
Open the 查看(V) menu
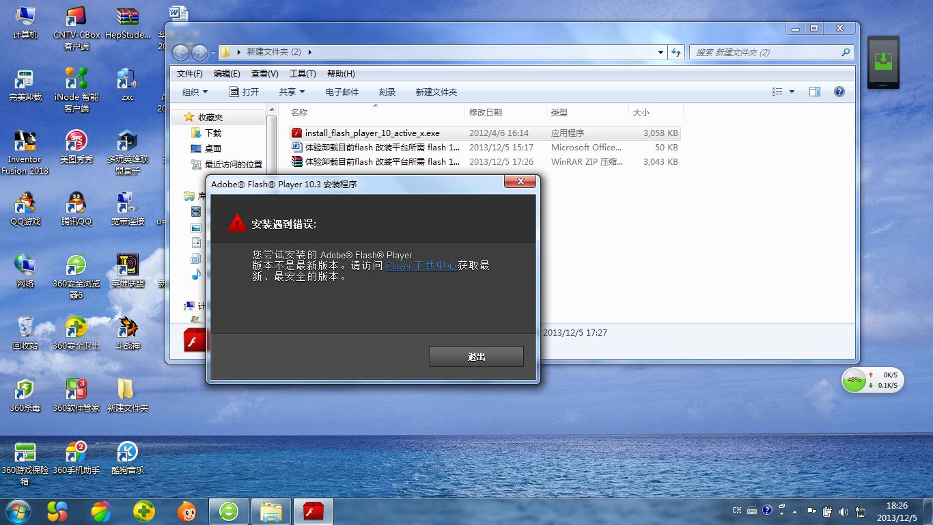tap(264, 74)
